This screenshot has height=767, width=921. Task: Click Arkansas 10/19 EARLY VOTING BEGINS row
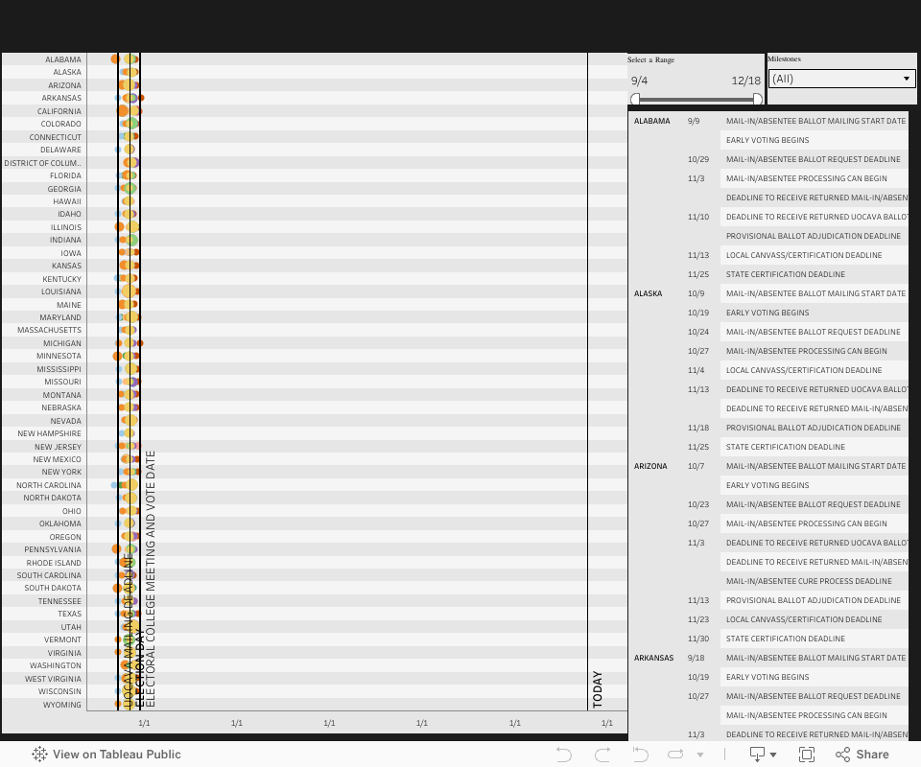pyautogui.click(x=815, y=677)
